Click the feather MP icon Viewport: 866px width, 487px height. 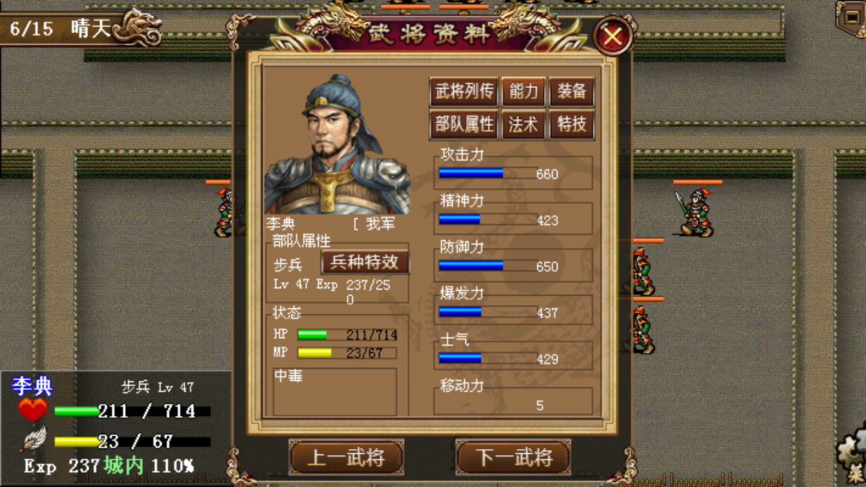coord(32,440)
